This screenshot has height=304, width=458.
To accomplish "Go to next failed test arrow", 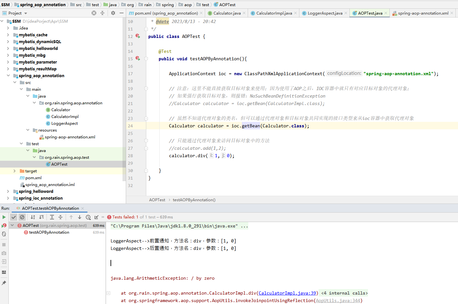I will [80, 217].
